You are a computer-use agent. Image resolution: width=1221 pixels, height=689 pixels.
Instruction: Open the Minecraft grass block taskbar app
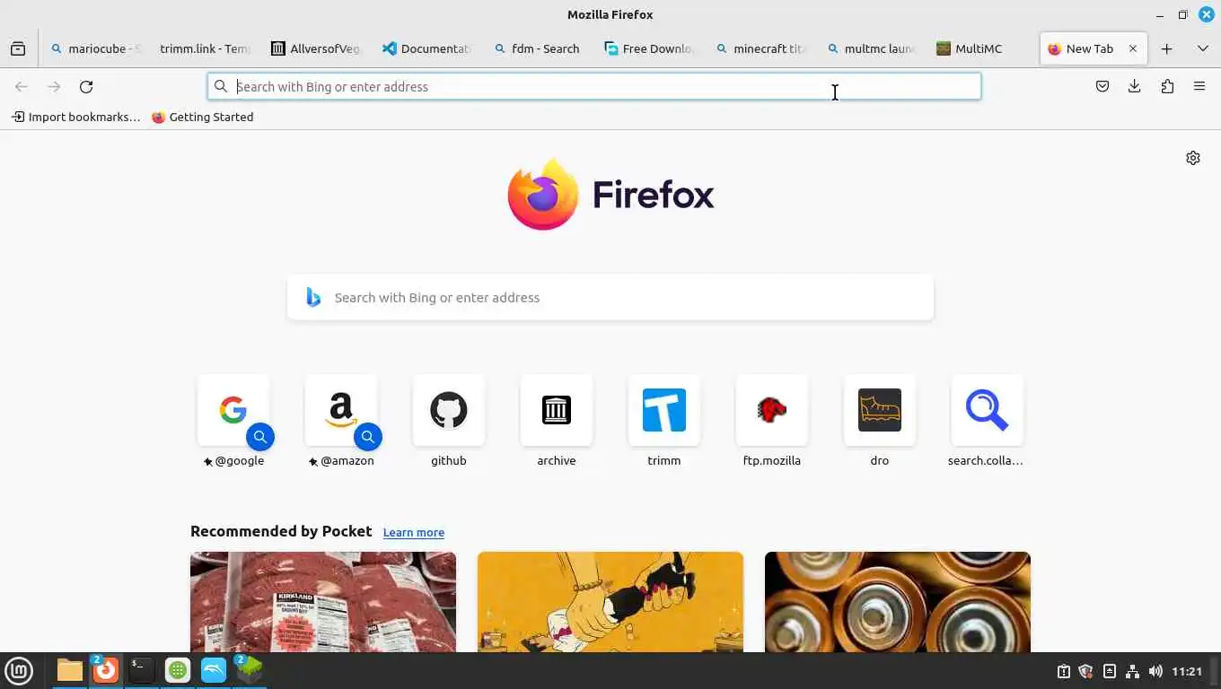pyautogui.click(x=250, y=670)
